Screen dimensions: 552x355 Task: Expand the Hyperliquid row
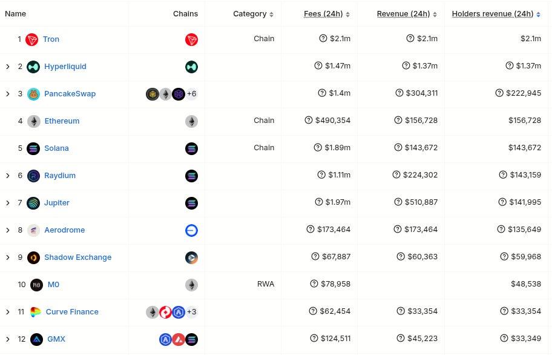point(8,67)
